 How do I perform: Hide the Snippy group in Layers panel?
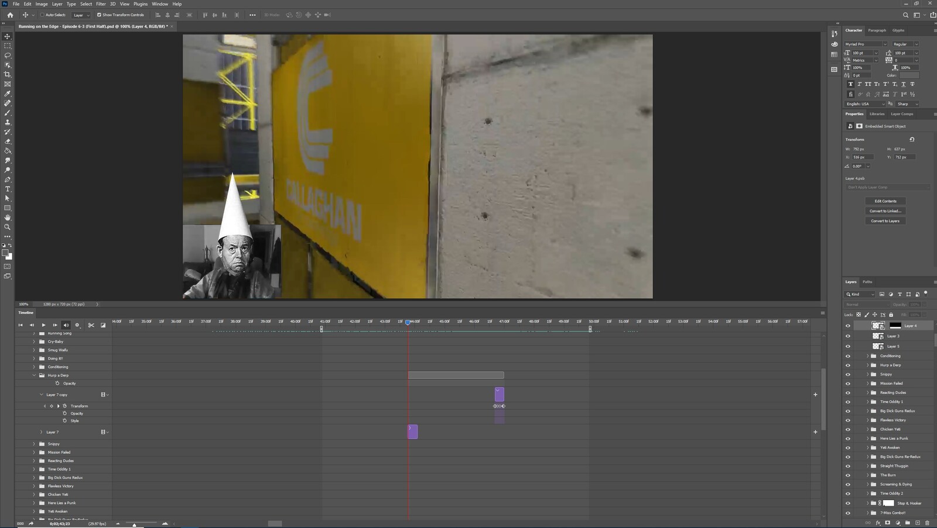[847, 374]
